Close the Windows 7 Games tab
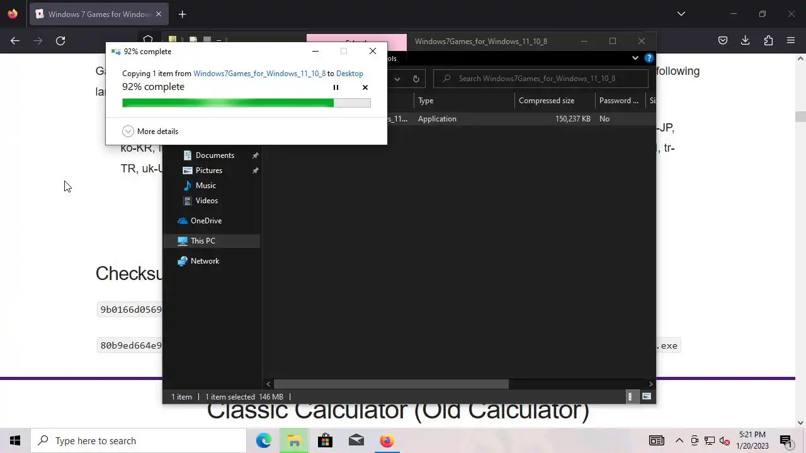The image size is (806, 453). click(x=159, y=14)
